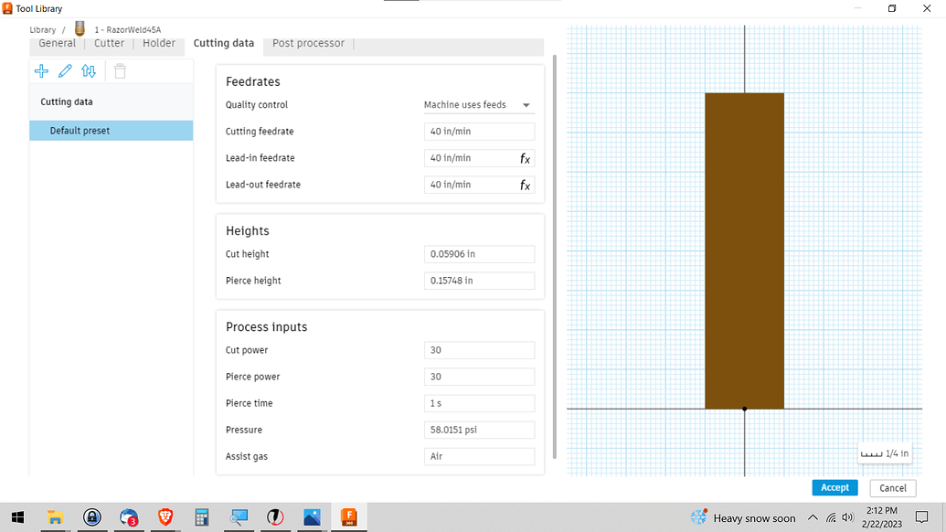Click the delete preset trash icon
Screen dimensions: 946x532
(119, 70)
